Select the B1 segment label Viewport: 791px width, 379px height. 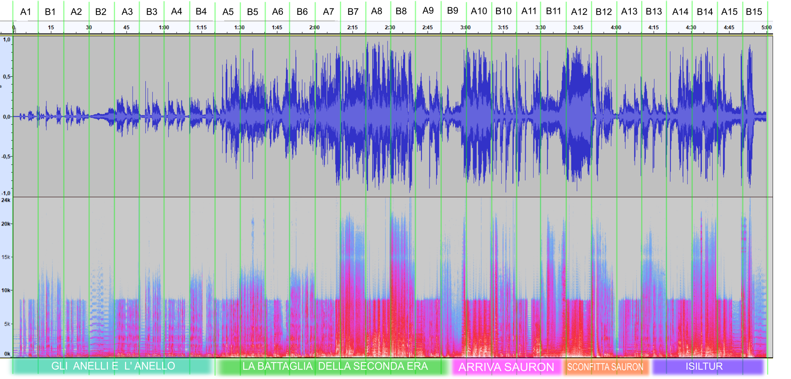pos(50,12)
